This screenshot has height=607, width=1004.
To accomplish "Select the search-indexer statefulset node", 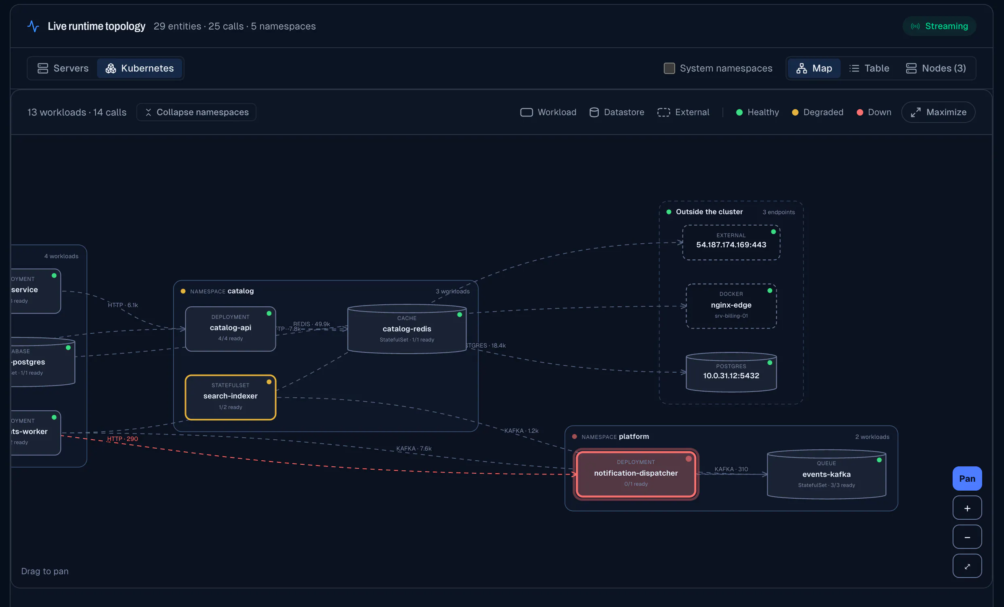I will (230, 397).
